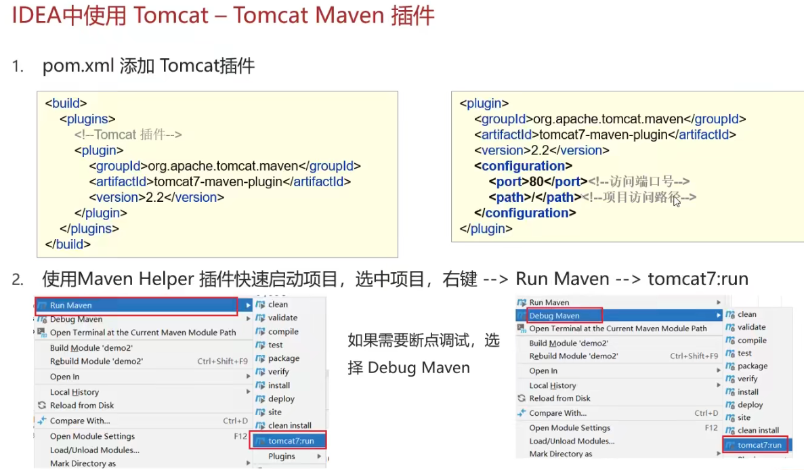Click Reload from Disk in Debug Maven highlighted menu

(559, 398)
